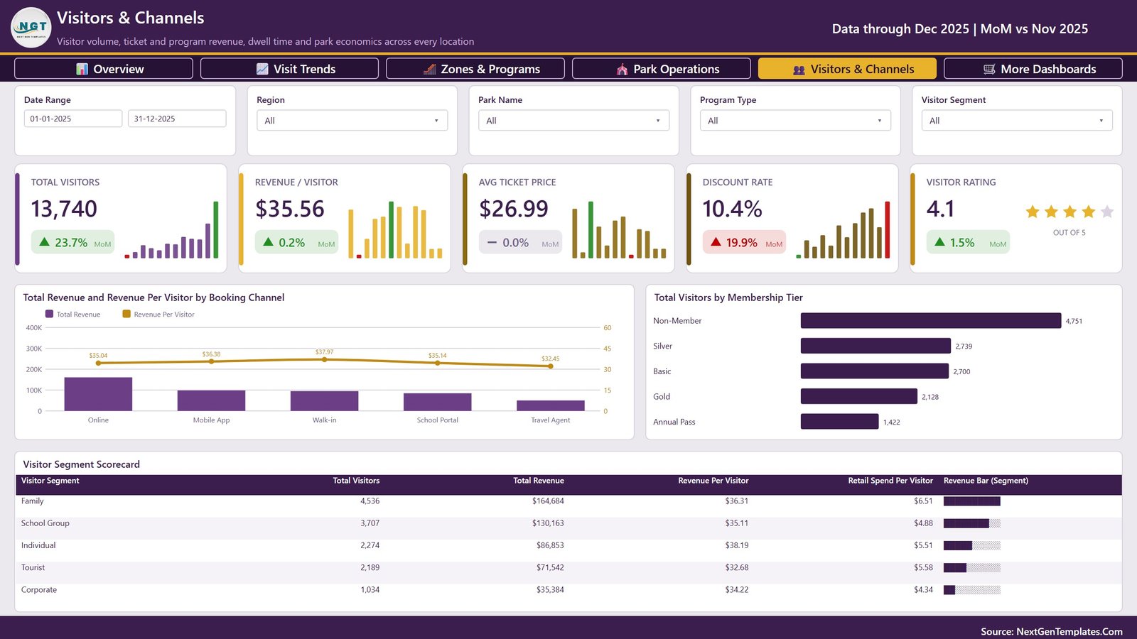Click the Tourist row's $32.68 value
The height and width of the screenshot is (639, 1137).
[x=737, y=567]
